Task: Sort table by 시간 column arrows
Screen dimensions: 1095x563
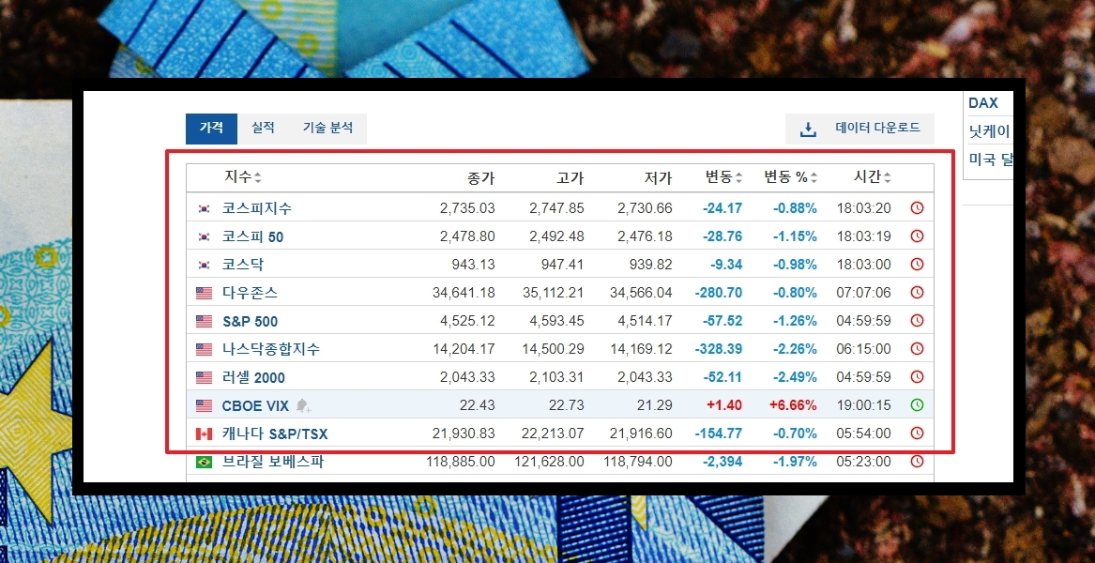Action: 888,178
